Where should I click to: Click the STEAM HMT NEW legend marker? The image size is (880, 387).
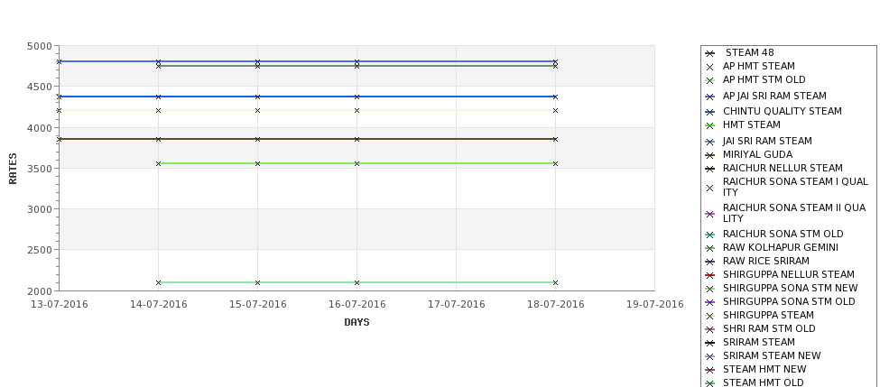pyautogui.click(x=709, y=370)
